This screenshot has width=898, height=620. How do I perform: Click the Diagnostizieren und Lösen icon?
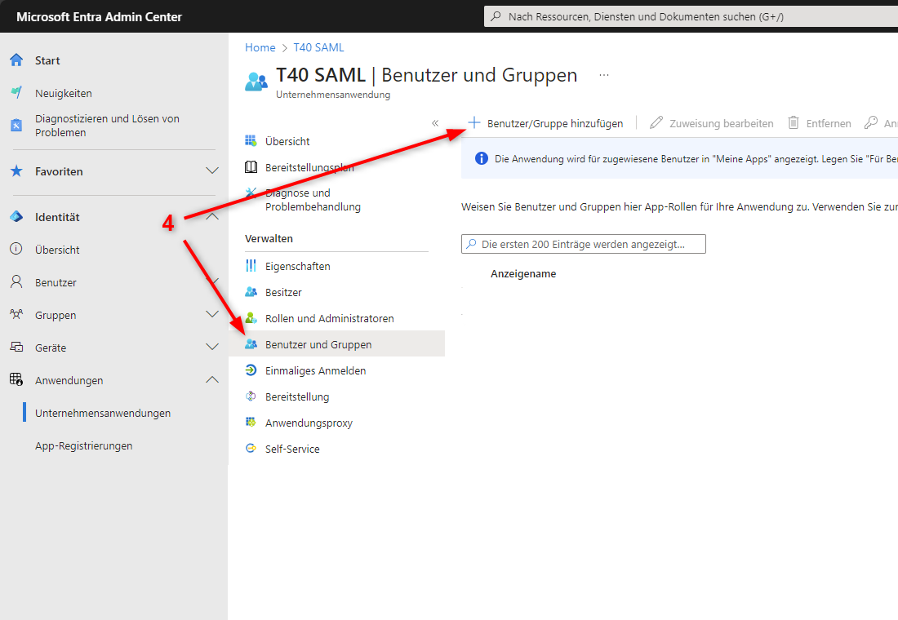point(16,126)
